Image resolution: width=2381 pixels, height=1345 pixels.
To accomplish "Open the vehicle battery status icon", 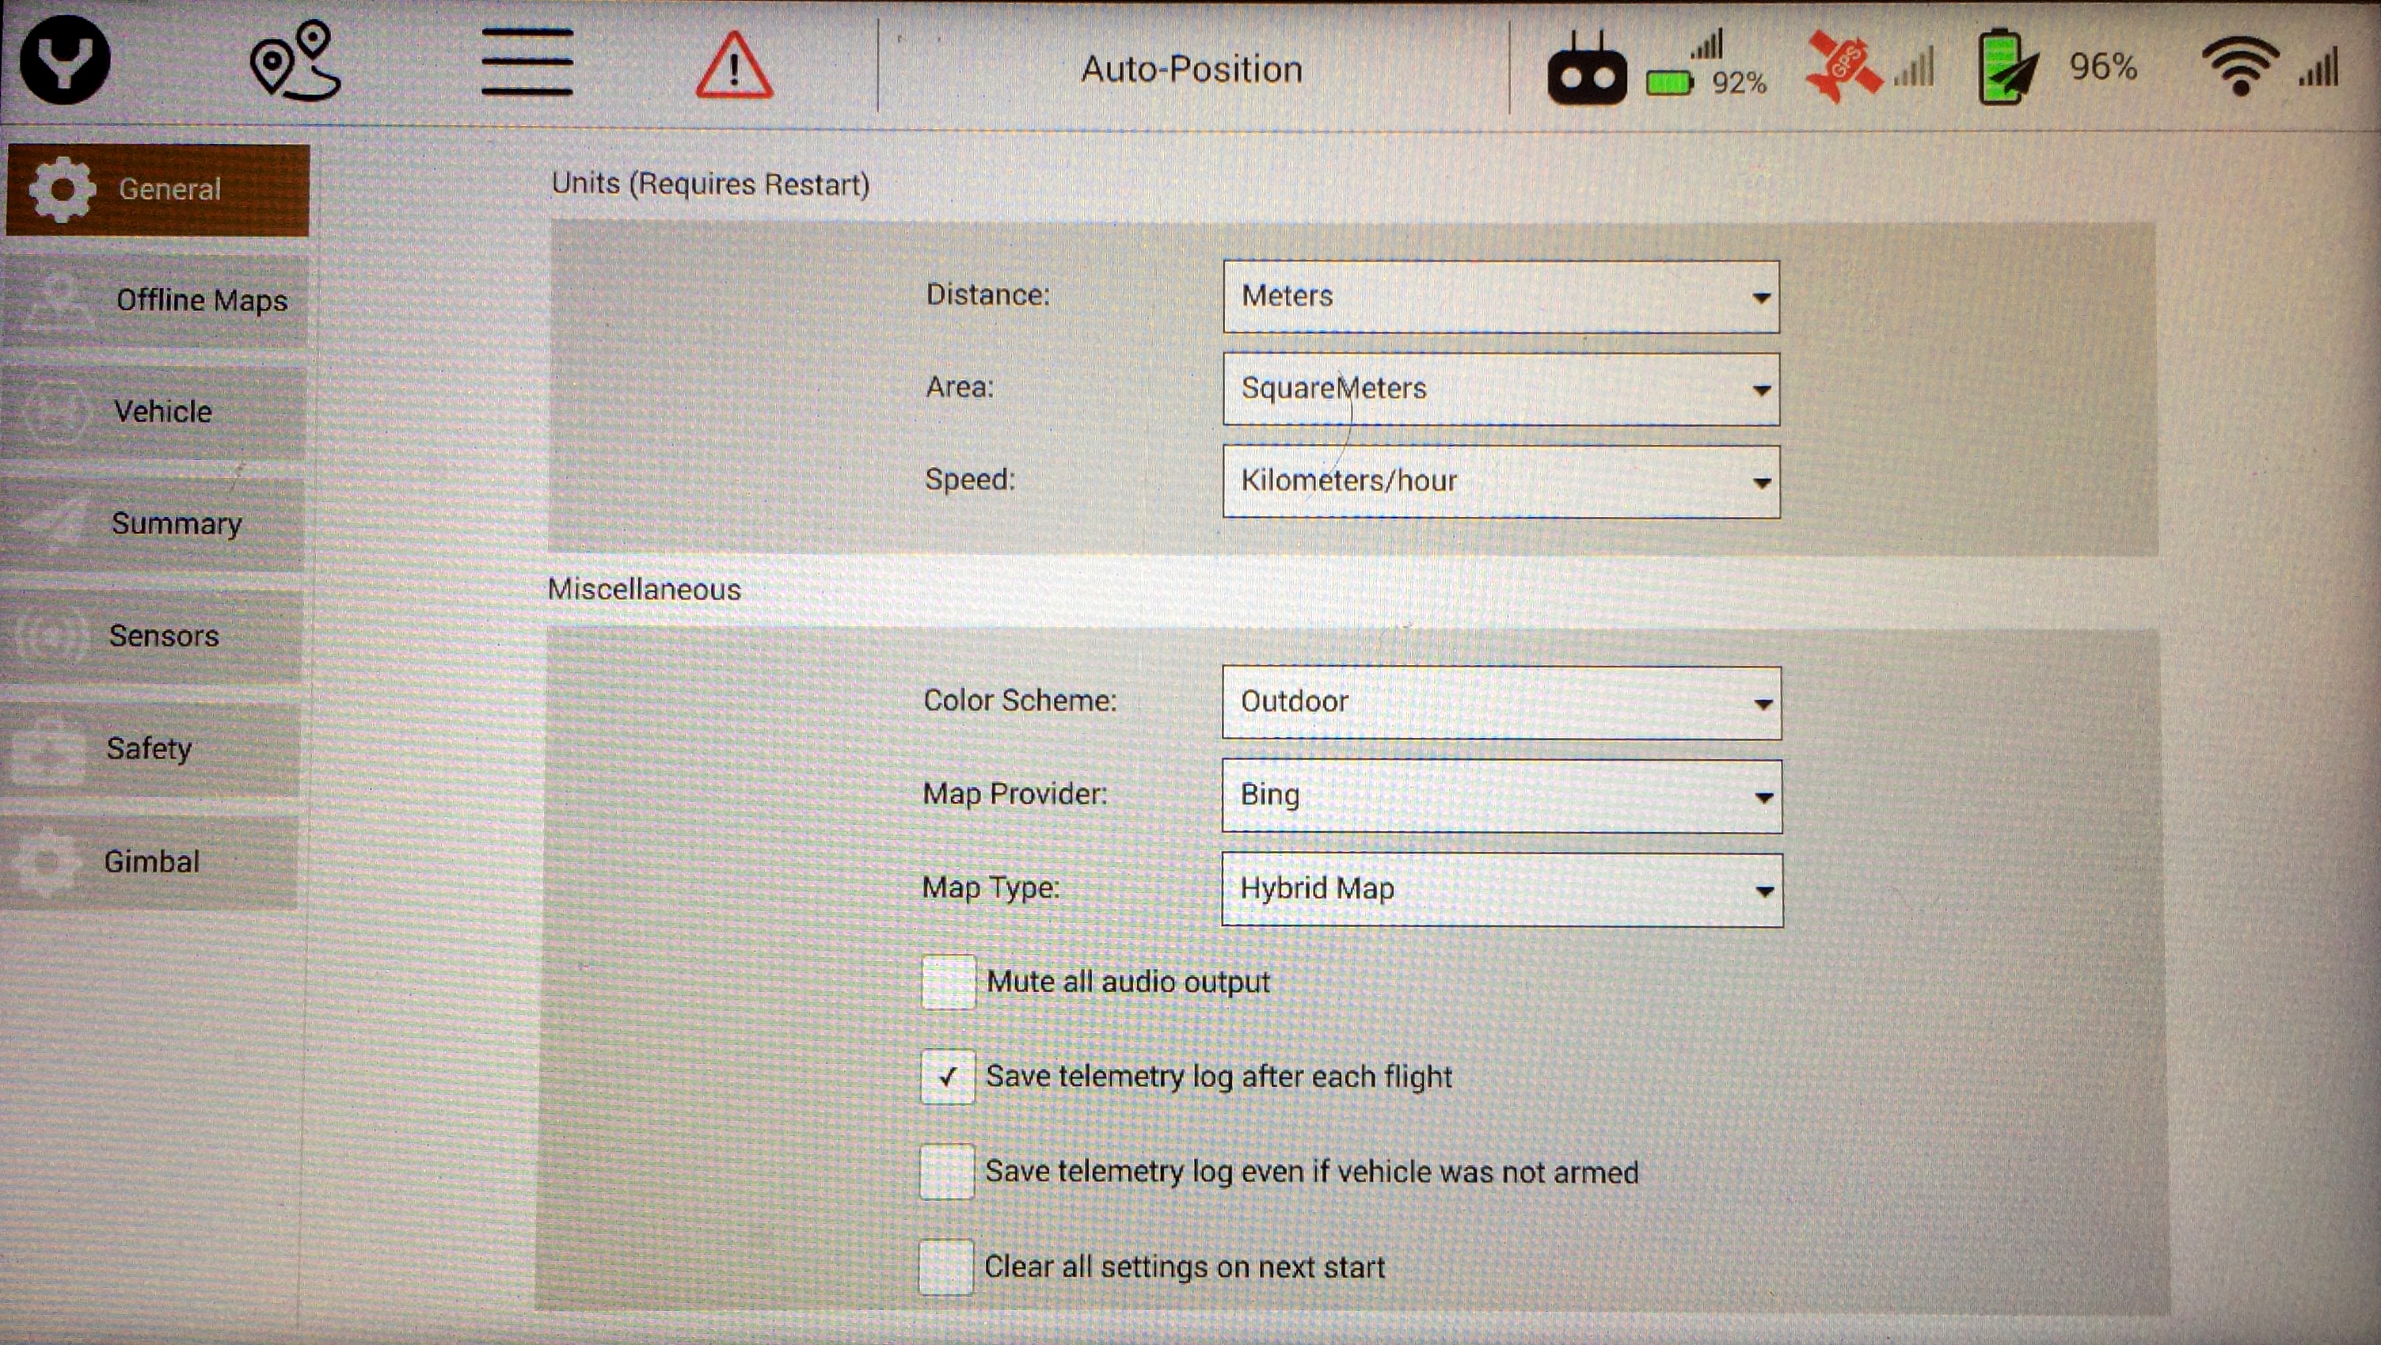I will click(x=2007, y=66).
